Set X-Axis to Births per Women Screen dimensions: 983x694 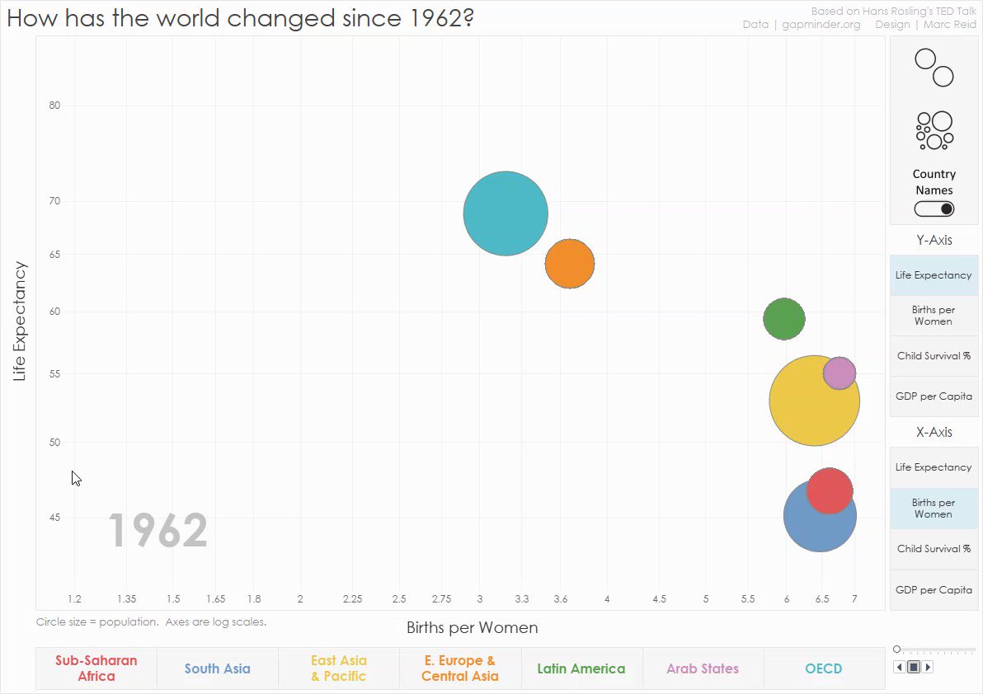[934, 508]
